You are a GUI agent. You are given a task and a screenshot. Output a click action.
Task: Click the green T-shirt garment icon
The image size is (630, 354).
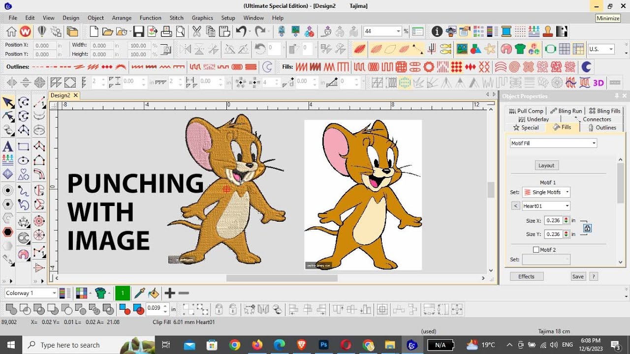[520, 49]
